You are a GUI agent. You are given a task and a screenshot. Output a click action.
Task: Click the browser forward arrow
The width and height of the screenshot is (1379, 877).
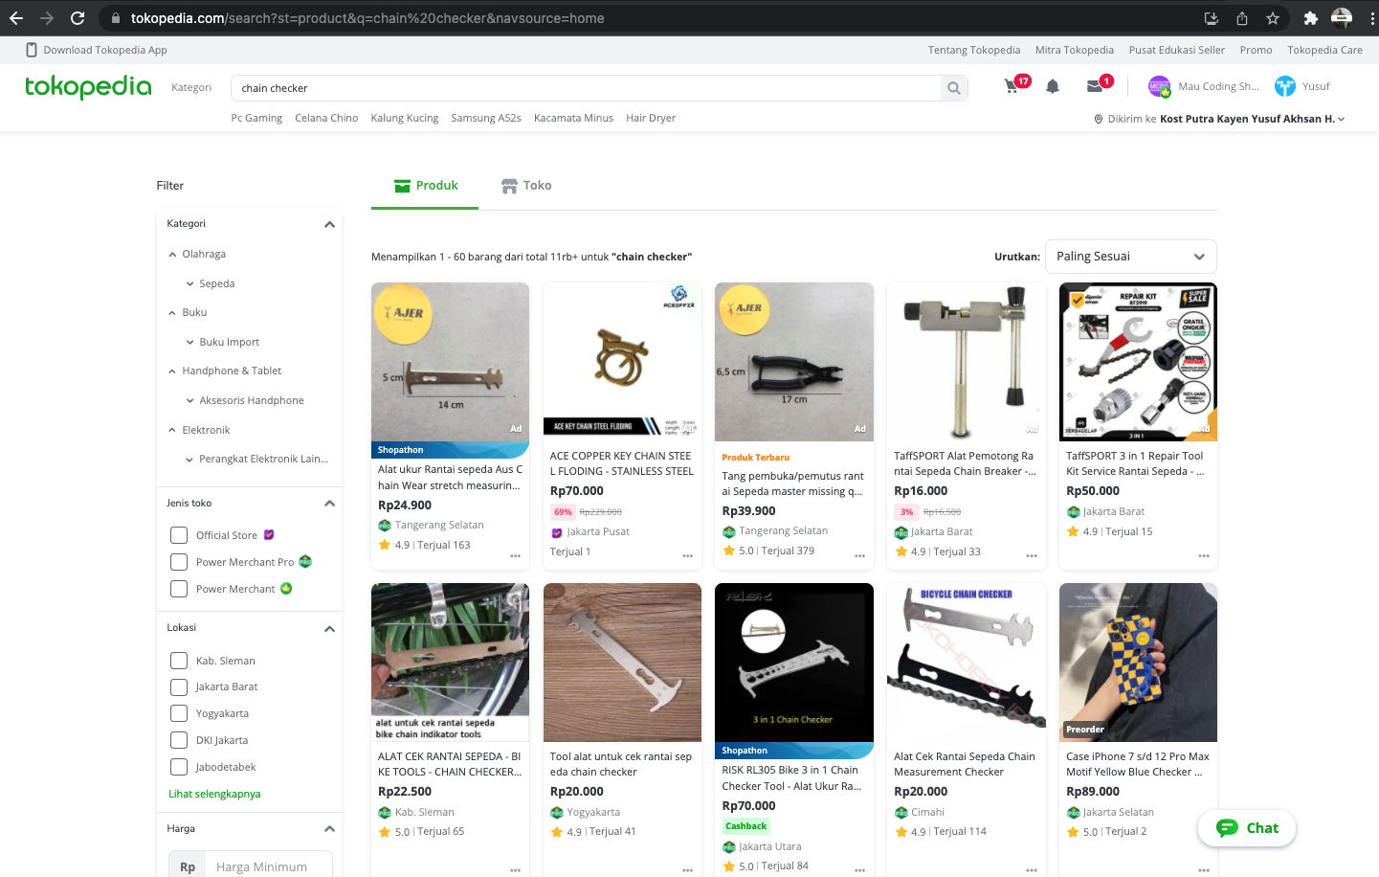tap(47, 18)
